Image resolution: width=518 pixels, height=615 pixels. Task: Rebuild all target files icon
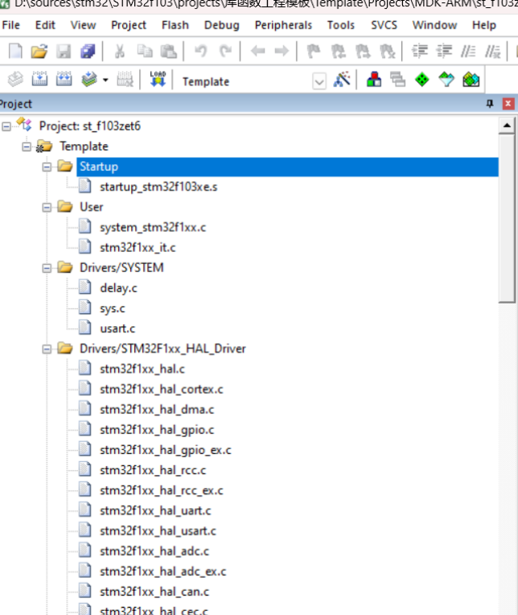(x=64, y=80)
